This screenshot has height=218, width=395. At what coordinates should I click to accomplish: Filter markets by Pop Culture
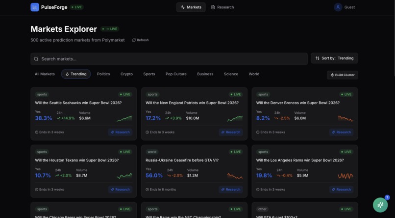[x=176, y=74]
